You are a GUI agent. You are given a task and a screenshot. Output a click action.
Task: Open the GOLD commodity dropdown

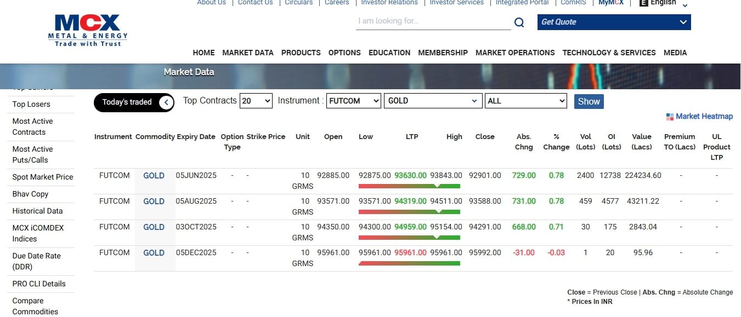(433, 101)
